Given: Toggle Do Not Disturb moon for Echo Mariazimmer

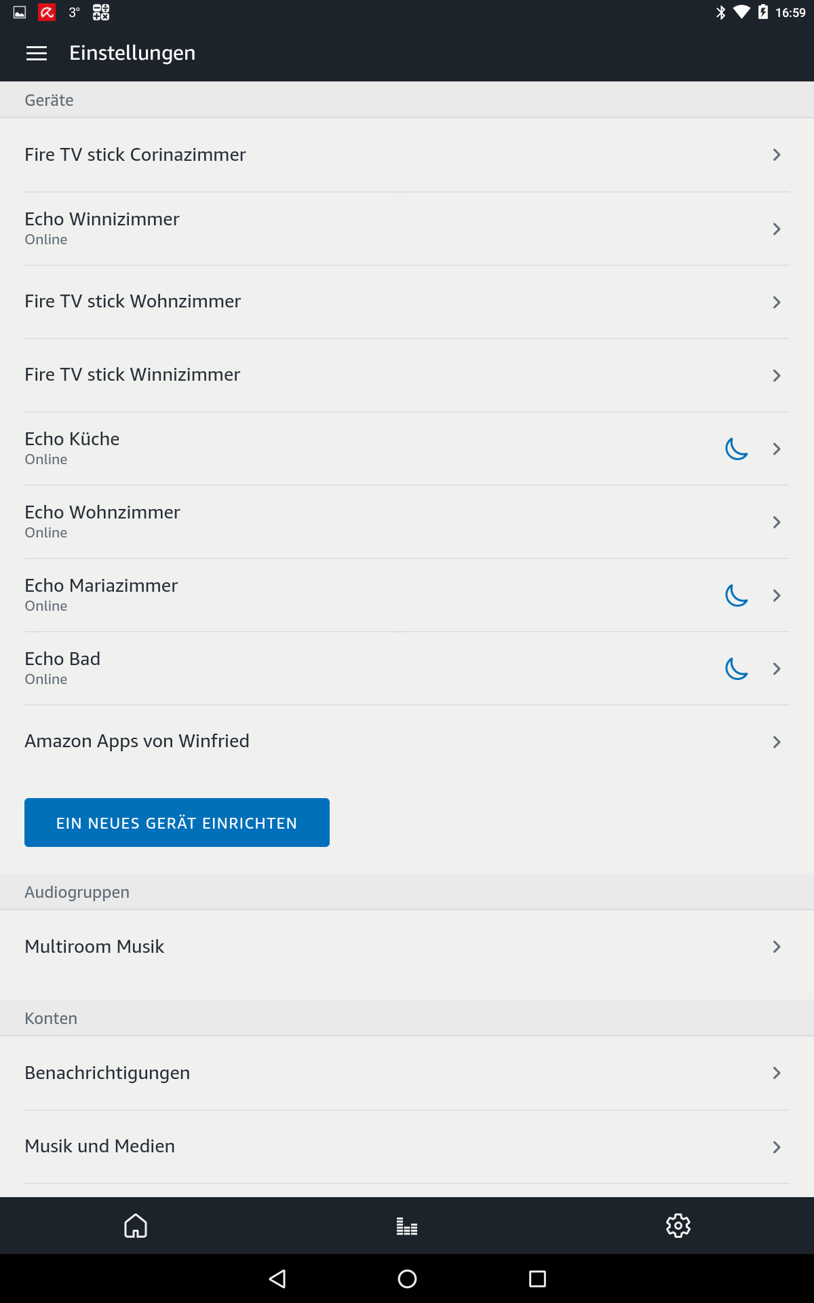Looking at the screenshot, I should click(x=736, y=595).
